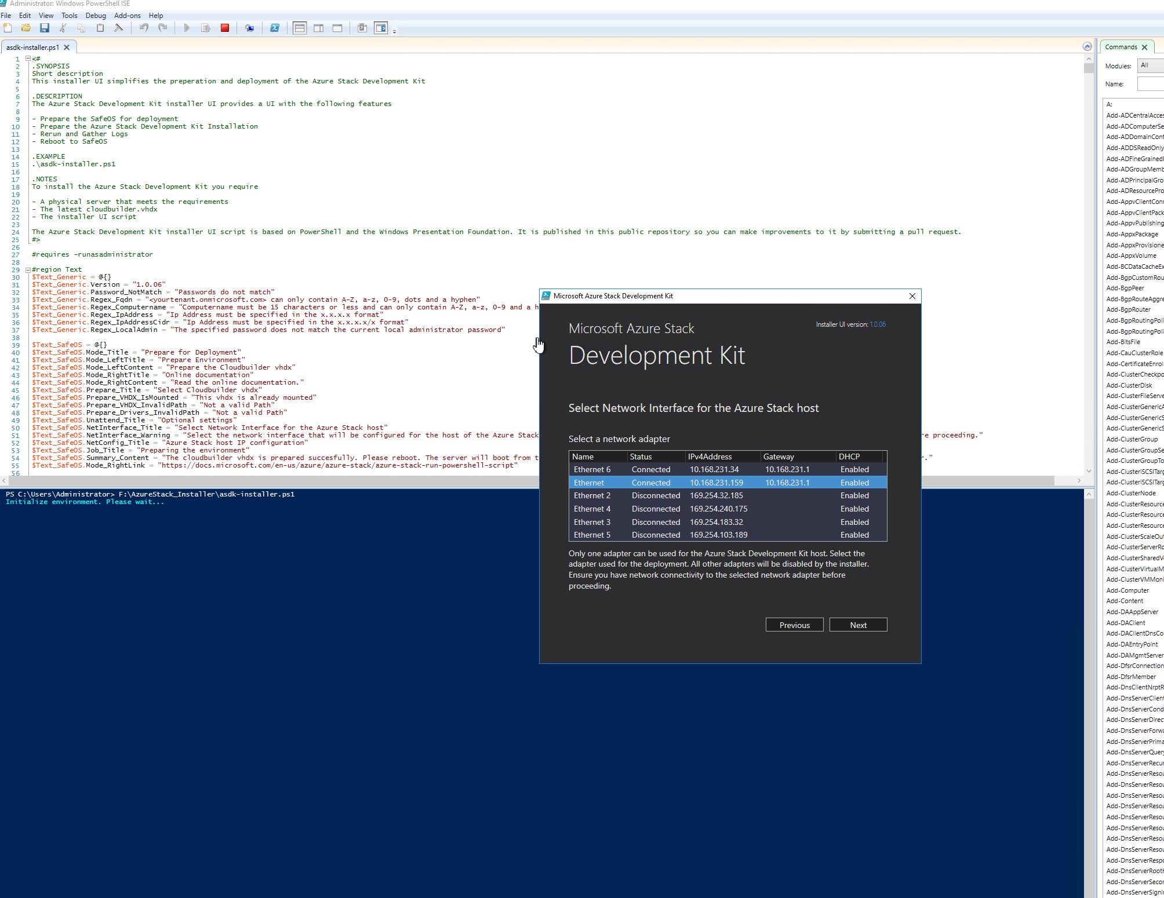Collapse the script pane chevron
The width and height of the screenshot is (1164, 898).
(1087, 46)
